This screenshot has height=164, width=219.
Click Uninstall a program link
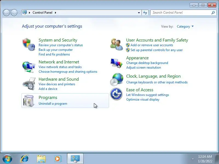click(x=53, y=104)
